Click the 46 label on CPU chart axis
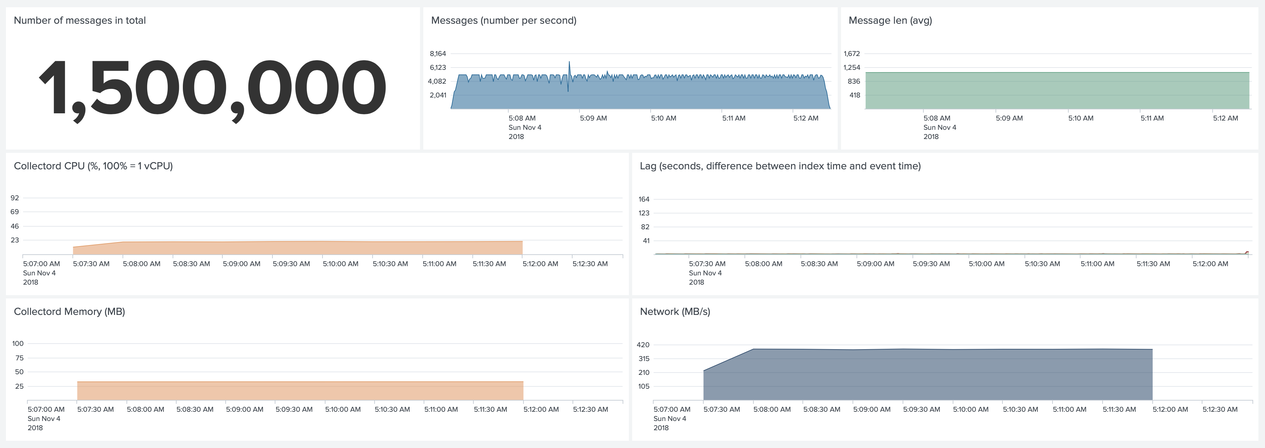Screen dimensions: 1265x448 pyautogui.click(x=15, y=226)
